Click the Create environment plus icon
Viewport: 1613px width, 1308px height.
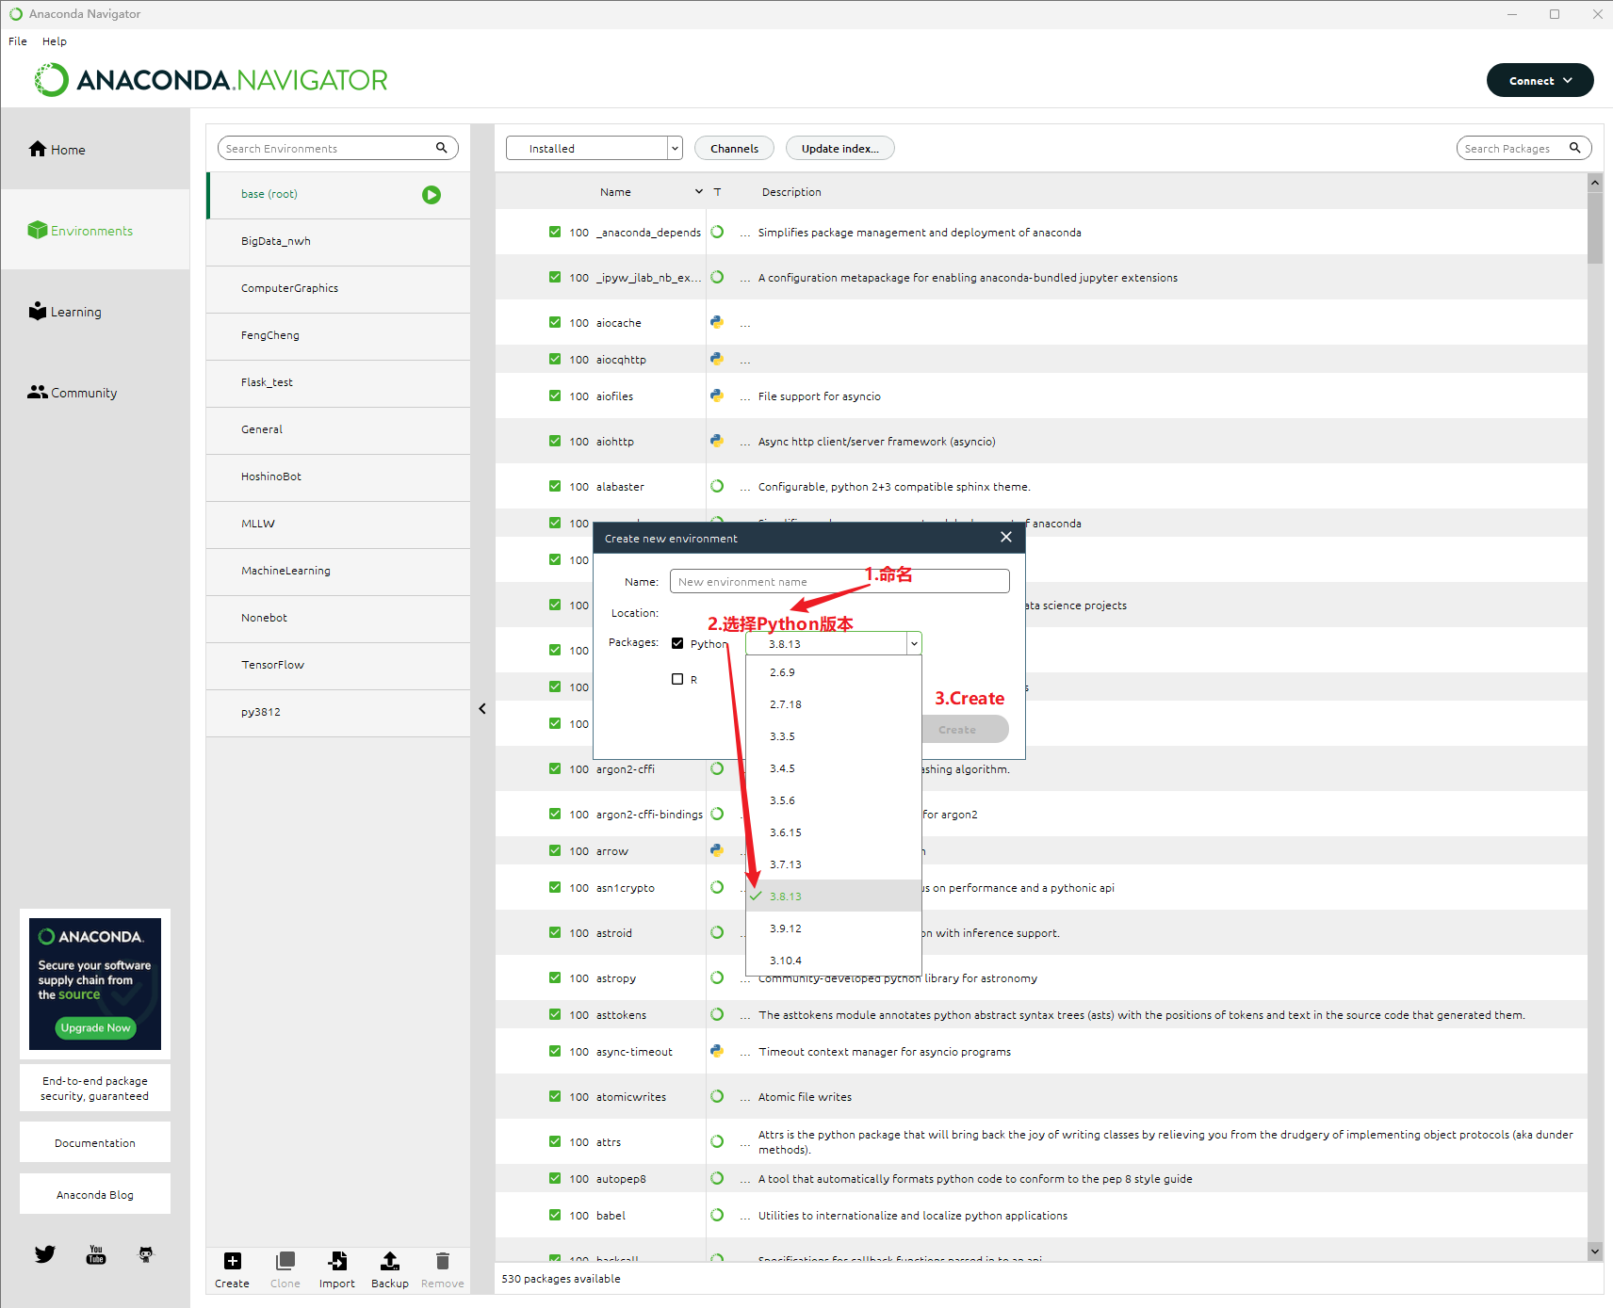(x=233, y=1261)
